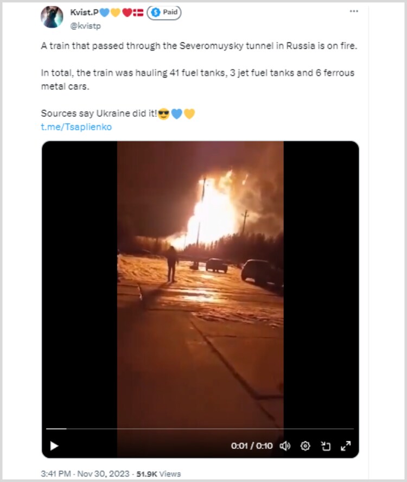This screenshot has width=407, height=482.
Task: Expand the video to fullscreen
Action: point(346,446)
